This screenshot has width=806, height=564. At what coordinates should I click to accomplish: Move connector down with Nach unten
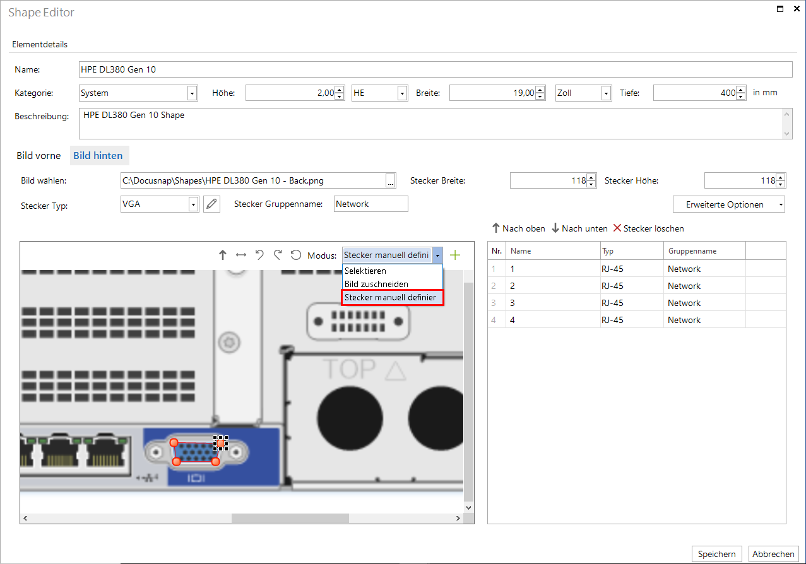(579, 228)
